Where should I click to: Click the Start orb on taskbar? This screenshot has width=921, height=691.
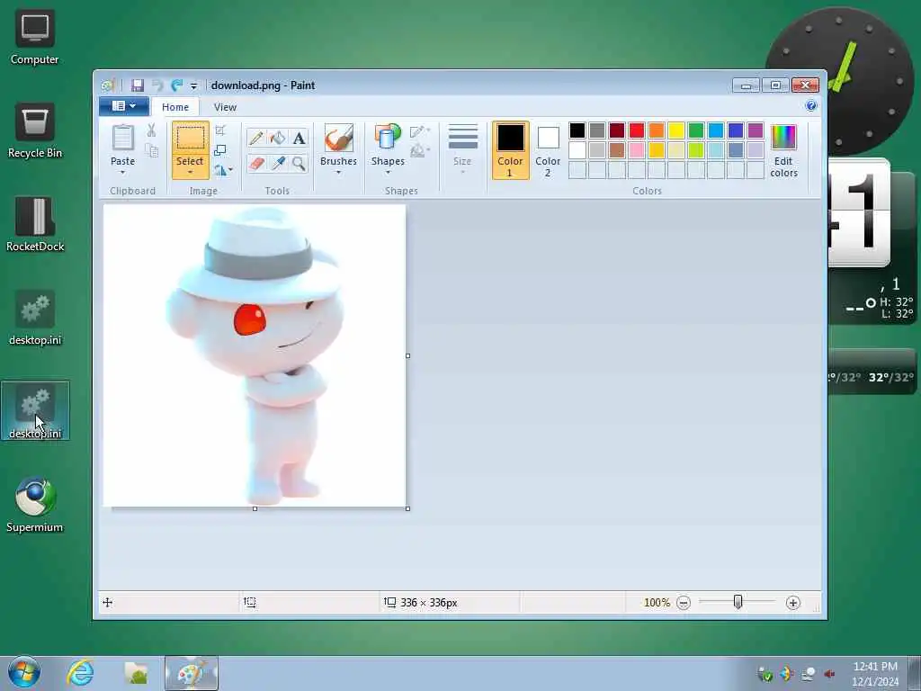click(x=24, y=673)
